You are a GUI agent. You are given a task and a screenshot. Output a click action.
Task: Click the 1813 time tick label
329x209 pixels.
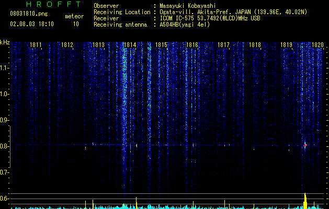99,45
